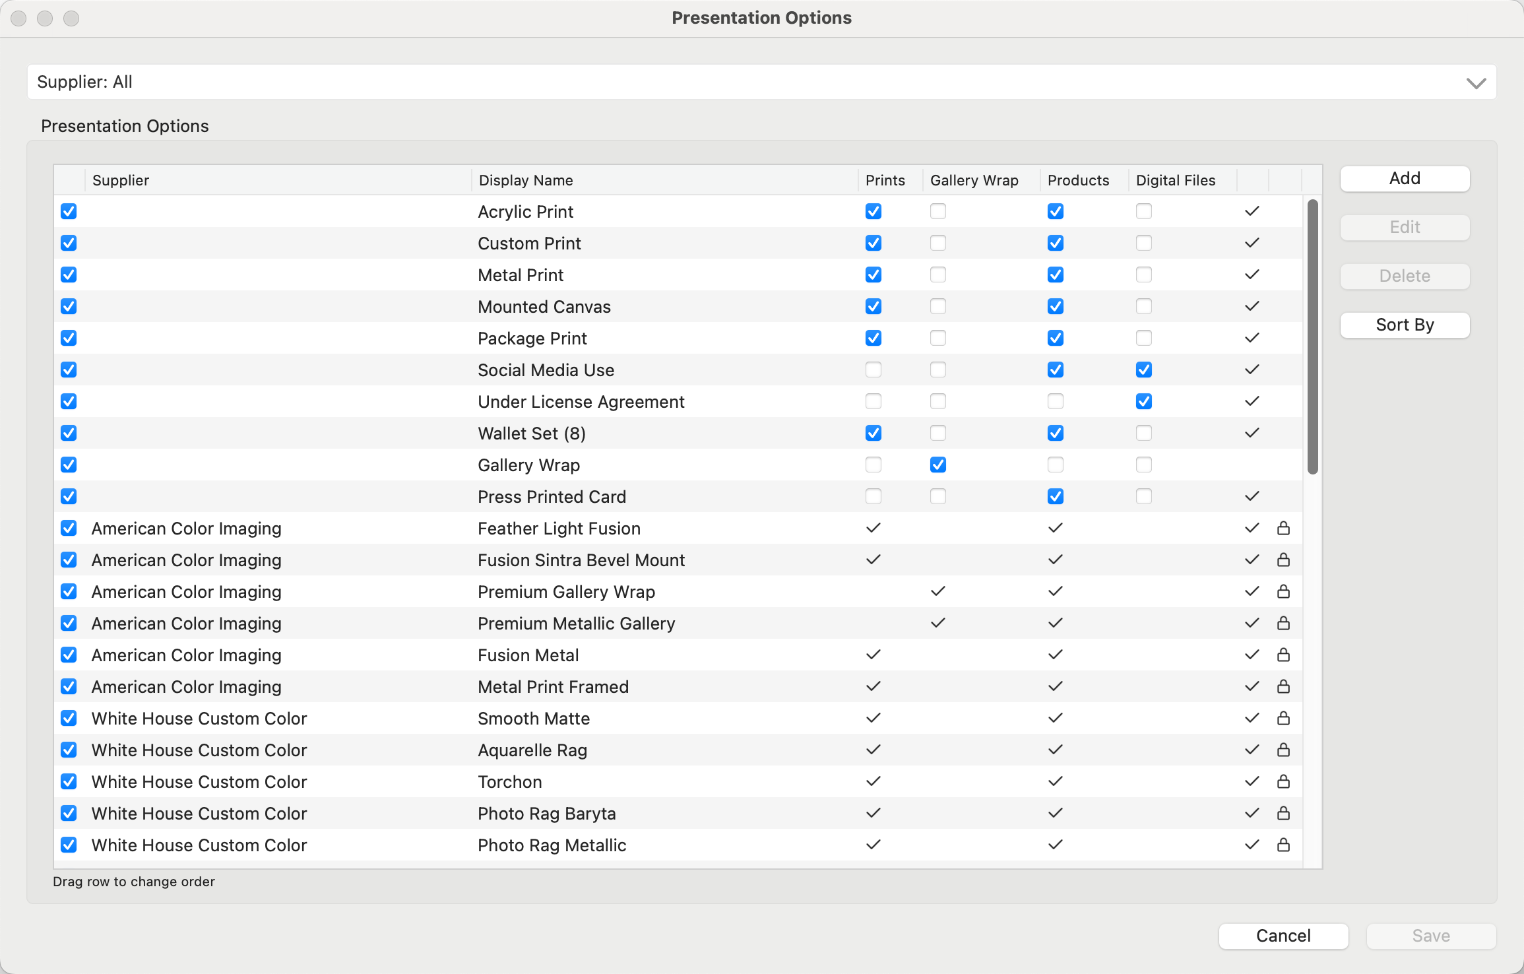Uncheck Prints checkbox for Acrylic Print

[x=873, y=211]
